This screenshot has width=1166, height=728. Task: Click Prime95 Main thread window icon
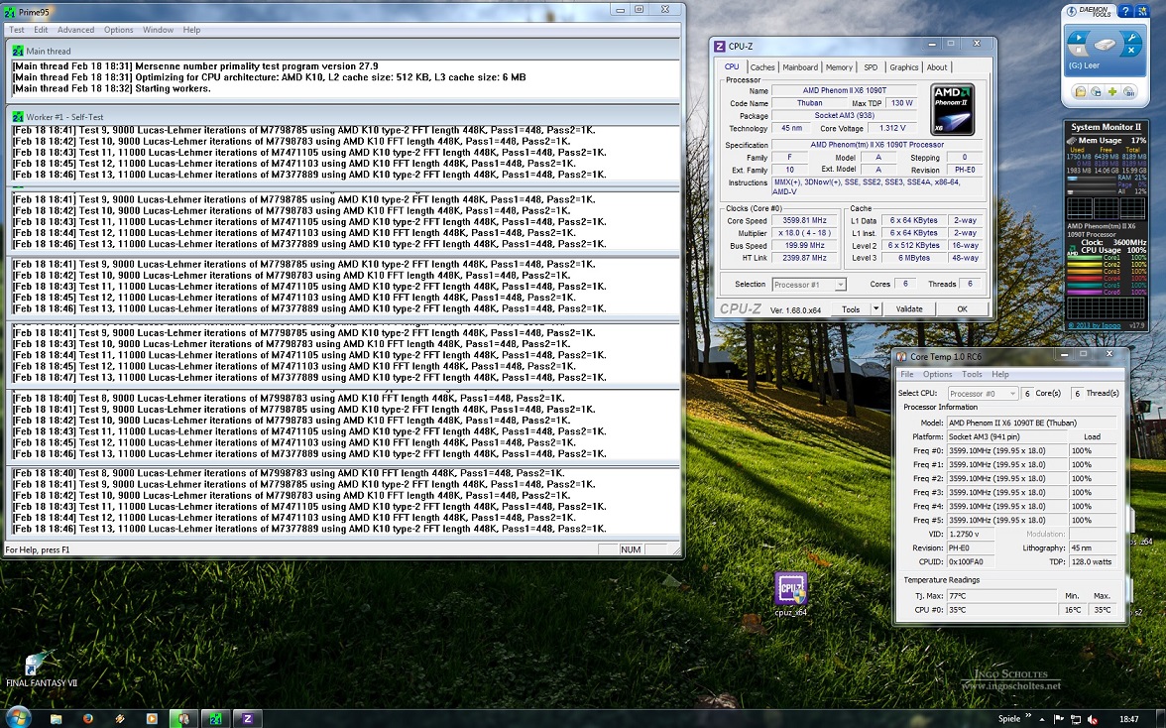point(18,52)
